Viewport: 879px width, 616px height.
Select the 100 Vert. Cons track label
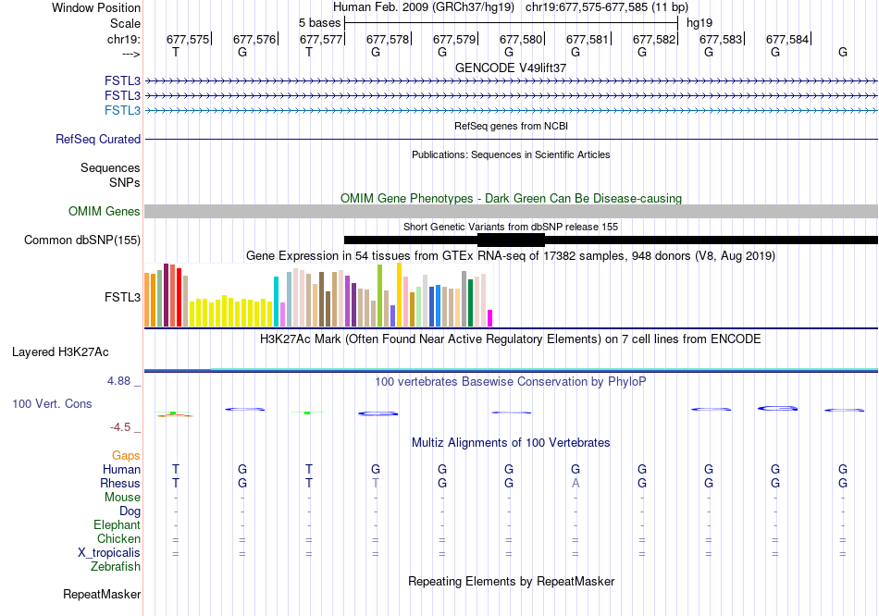click(x=52, y=403)
